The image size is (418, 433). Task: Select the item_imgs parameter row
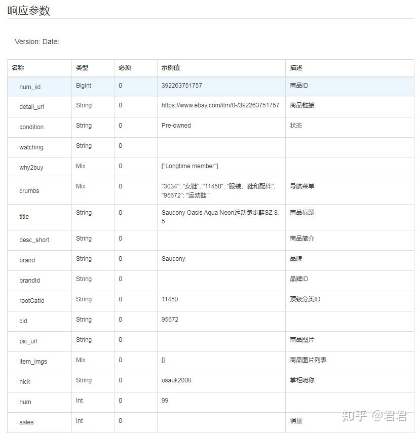tap(32, 360)
